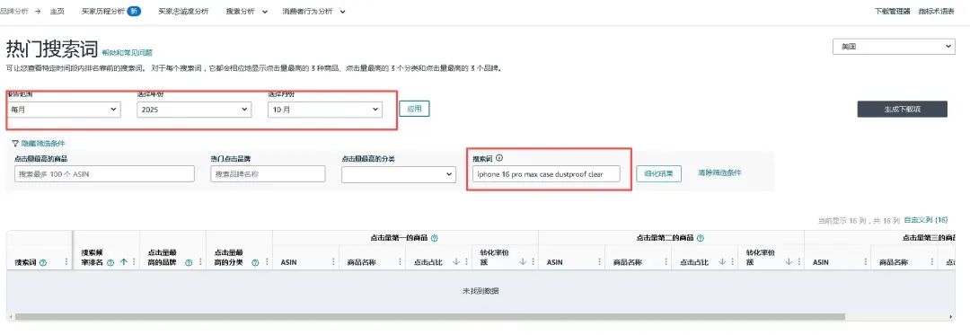This screenshot has height=335, width=970.
Task: Open column menu for second product 商品名称
Action: point(666,262)
